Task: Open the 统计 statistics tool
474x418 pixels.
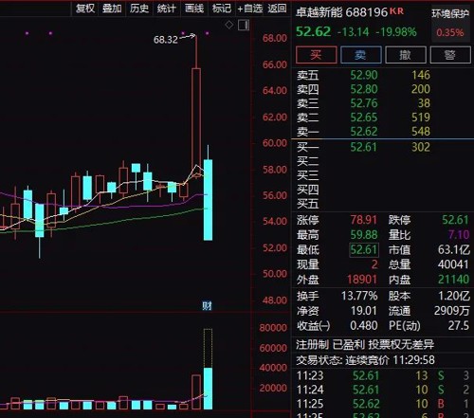Action: click(x=166, y=9)
